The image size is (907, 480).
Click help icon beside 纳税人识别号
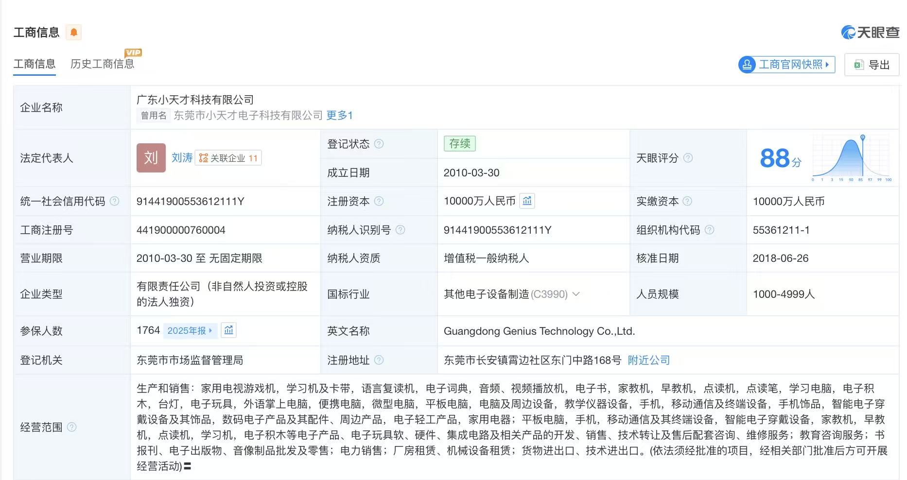click(x=400, y=230)
